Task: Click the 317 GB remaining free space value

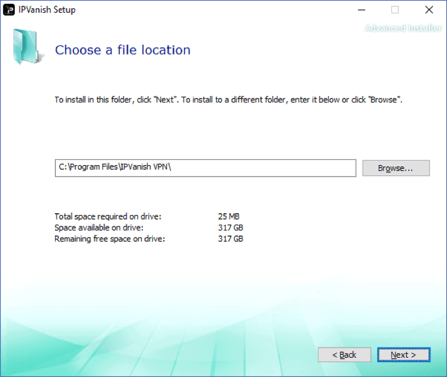Action: 230,239
